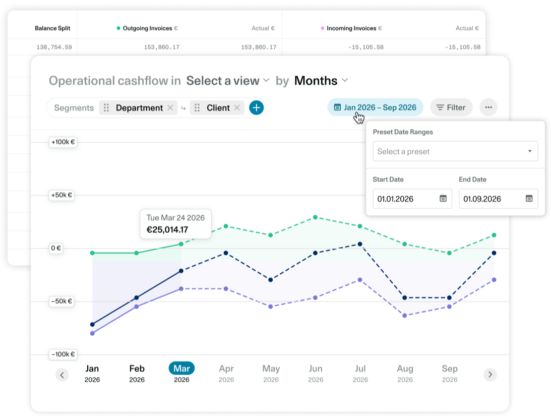Open the End Date calendar picker icon

[528, 199]
